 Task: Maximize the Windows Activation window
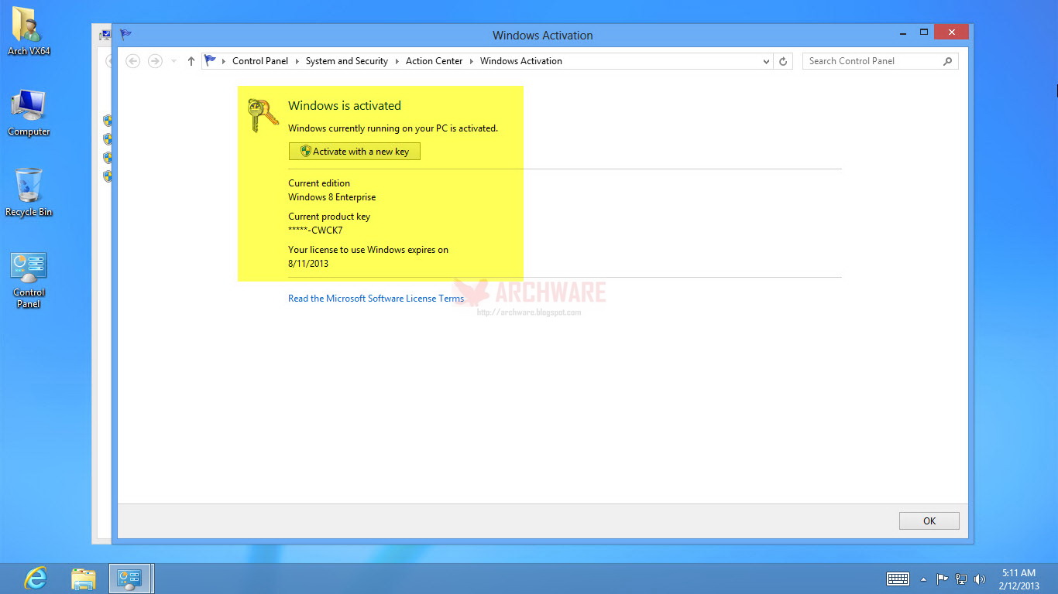click(x=924, y=32)
